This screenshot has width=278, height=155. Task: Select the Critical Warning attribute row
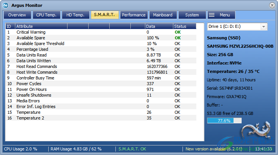click(x=31, y=32)
